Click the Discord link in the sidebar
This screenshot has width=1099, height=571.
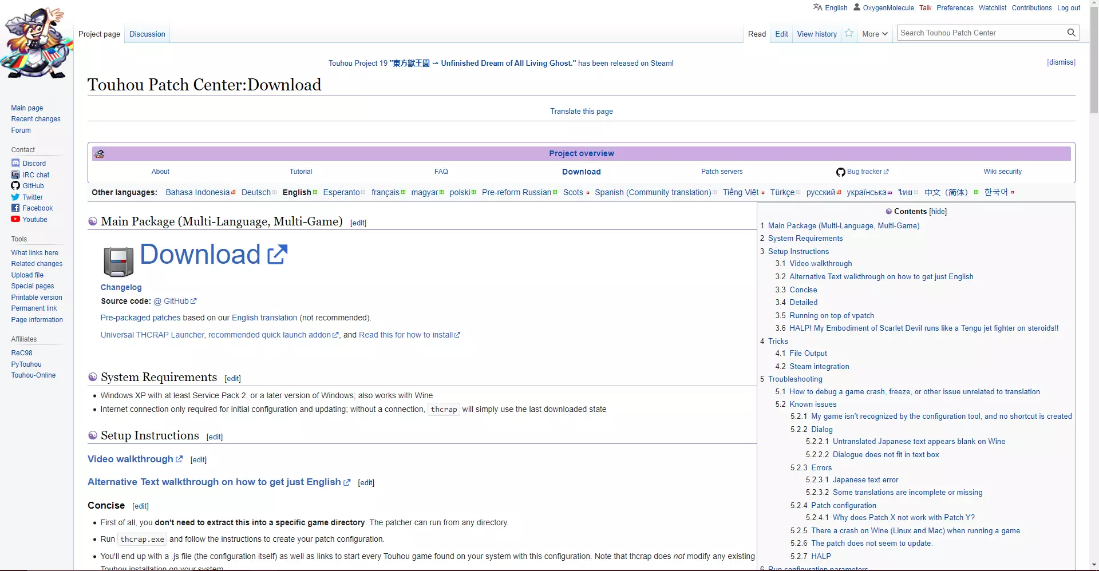click(x=34, y=164)
